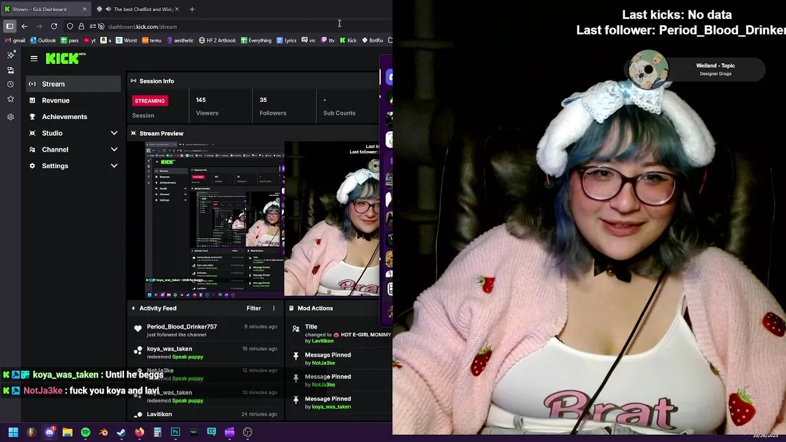Open the BotRix bookmark
786x442 pixels.
tap(372, 41)
